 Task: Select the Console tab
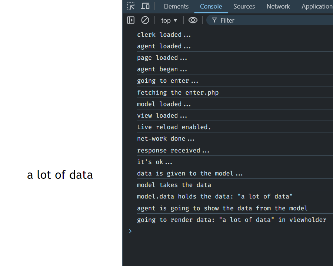click(211, 6)
